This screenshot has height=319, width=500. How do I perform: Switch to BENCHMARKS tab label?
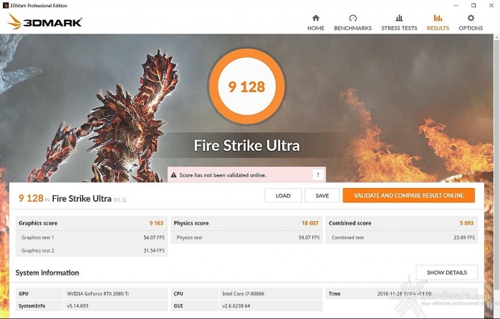pyautogui.click(x=352, y=28)
